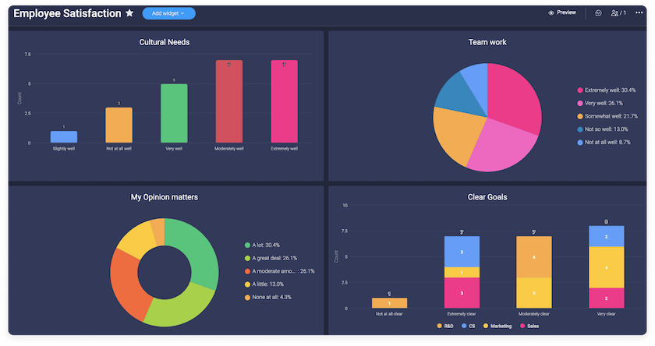
Task: Click the Preview eye button
Action: pyautogui.click(x=561, y=13)
